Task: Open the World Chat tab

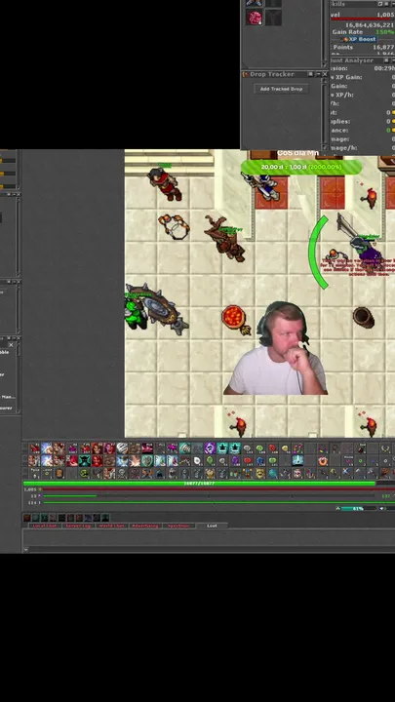Action: (111, 526)
